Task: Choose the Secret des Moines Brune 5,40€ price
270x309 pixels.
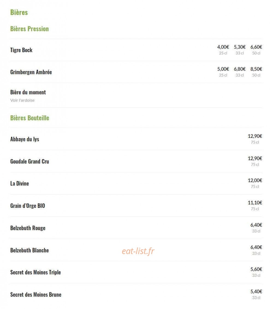Action: click(x=256, y=295)
